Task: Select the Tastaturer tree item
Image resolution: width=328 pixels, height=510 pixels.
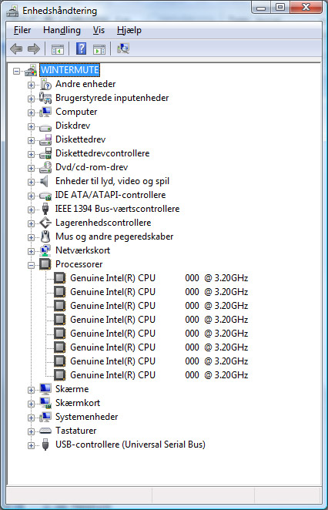Action: click(75, 431)
